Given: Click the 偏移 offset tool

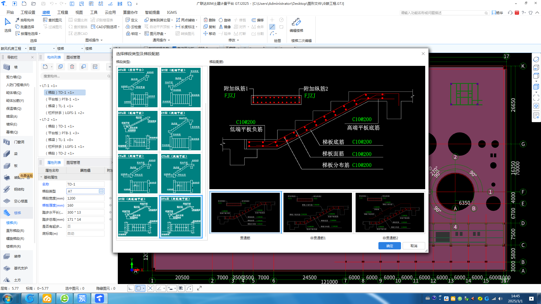Looking at the screenshot, I should pos(258,20).
